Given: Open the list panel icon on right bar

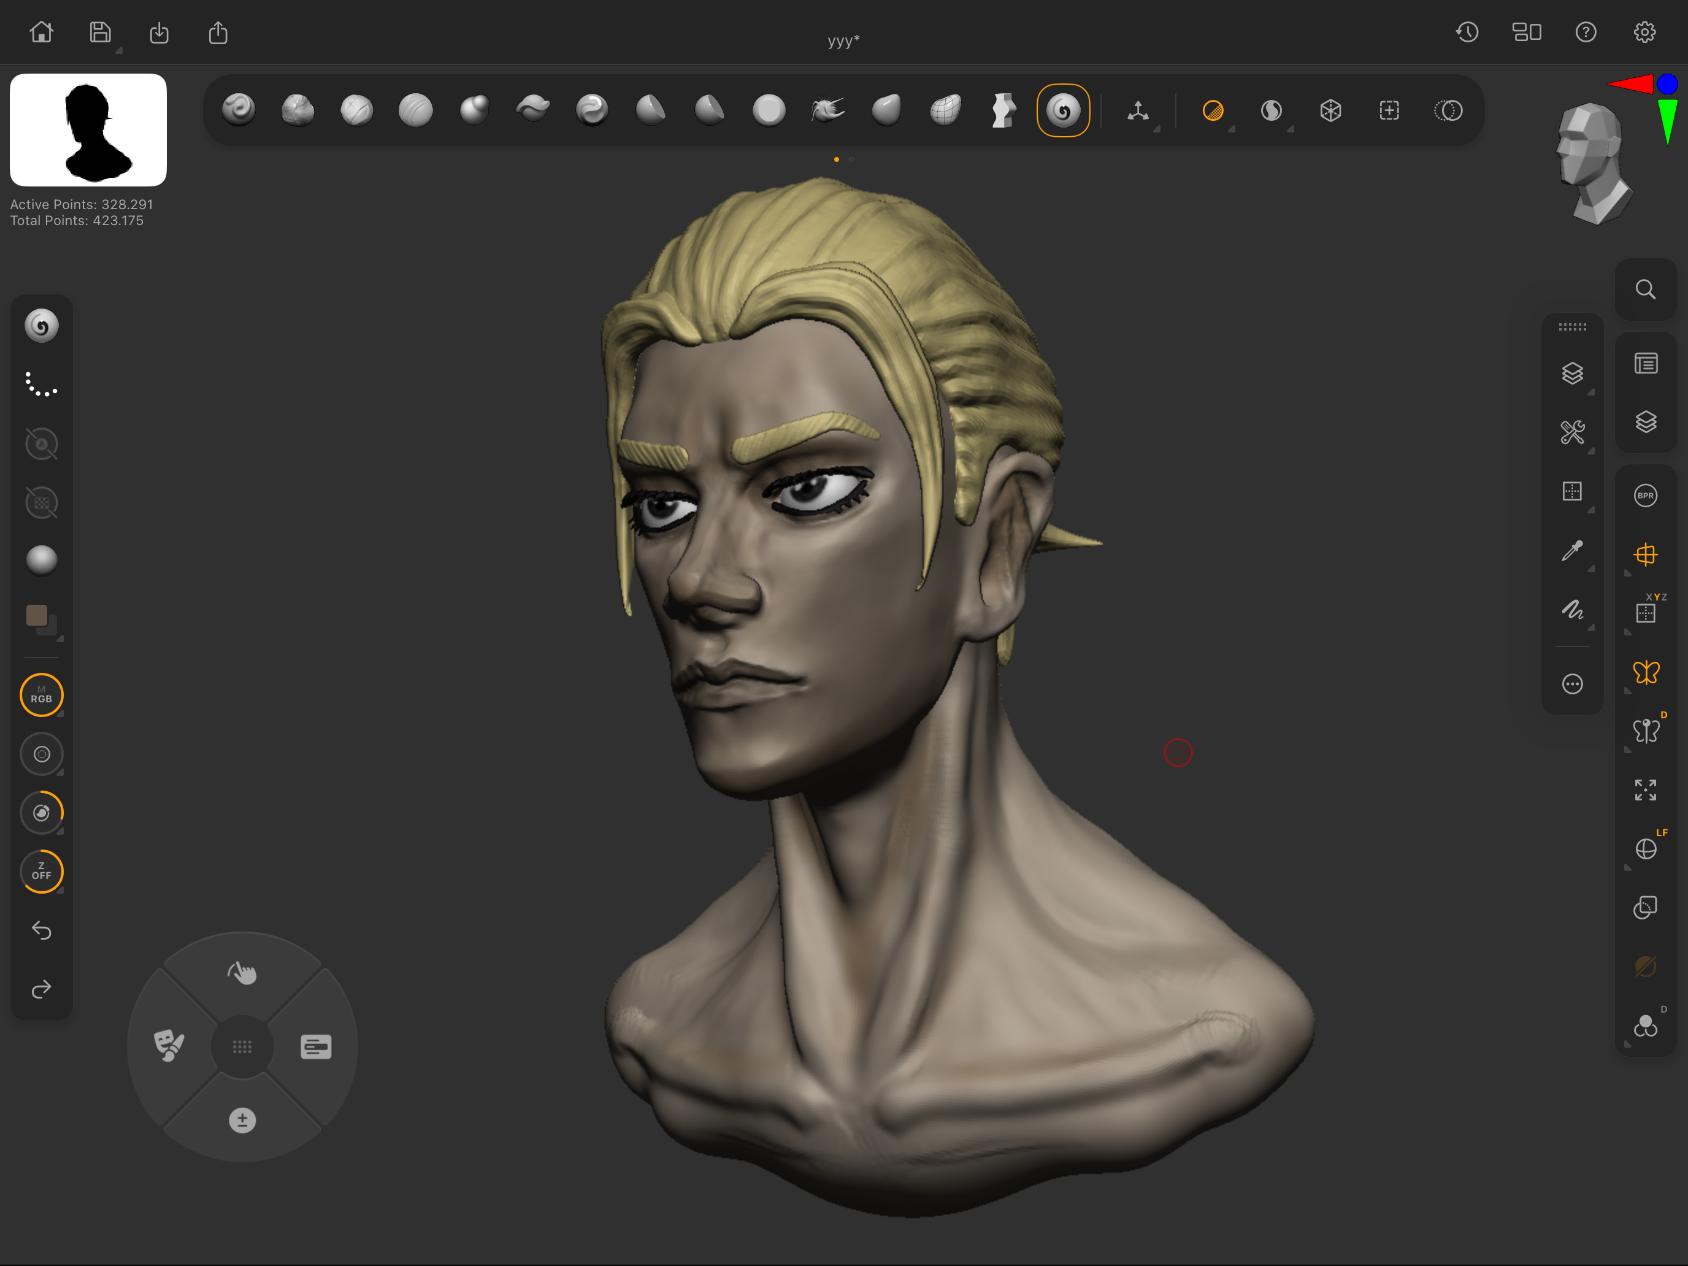Looking at the screenshot, I should point(1645,363).
